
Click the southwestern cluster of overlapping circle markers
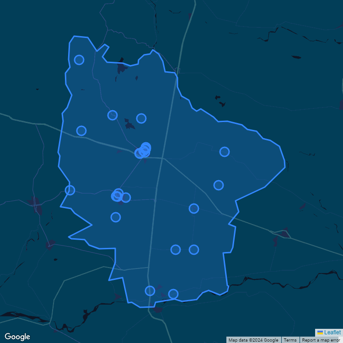(x=121, y=195)
